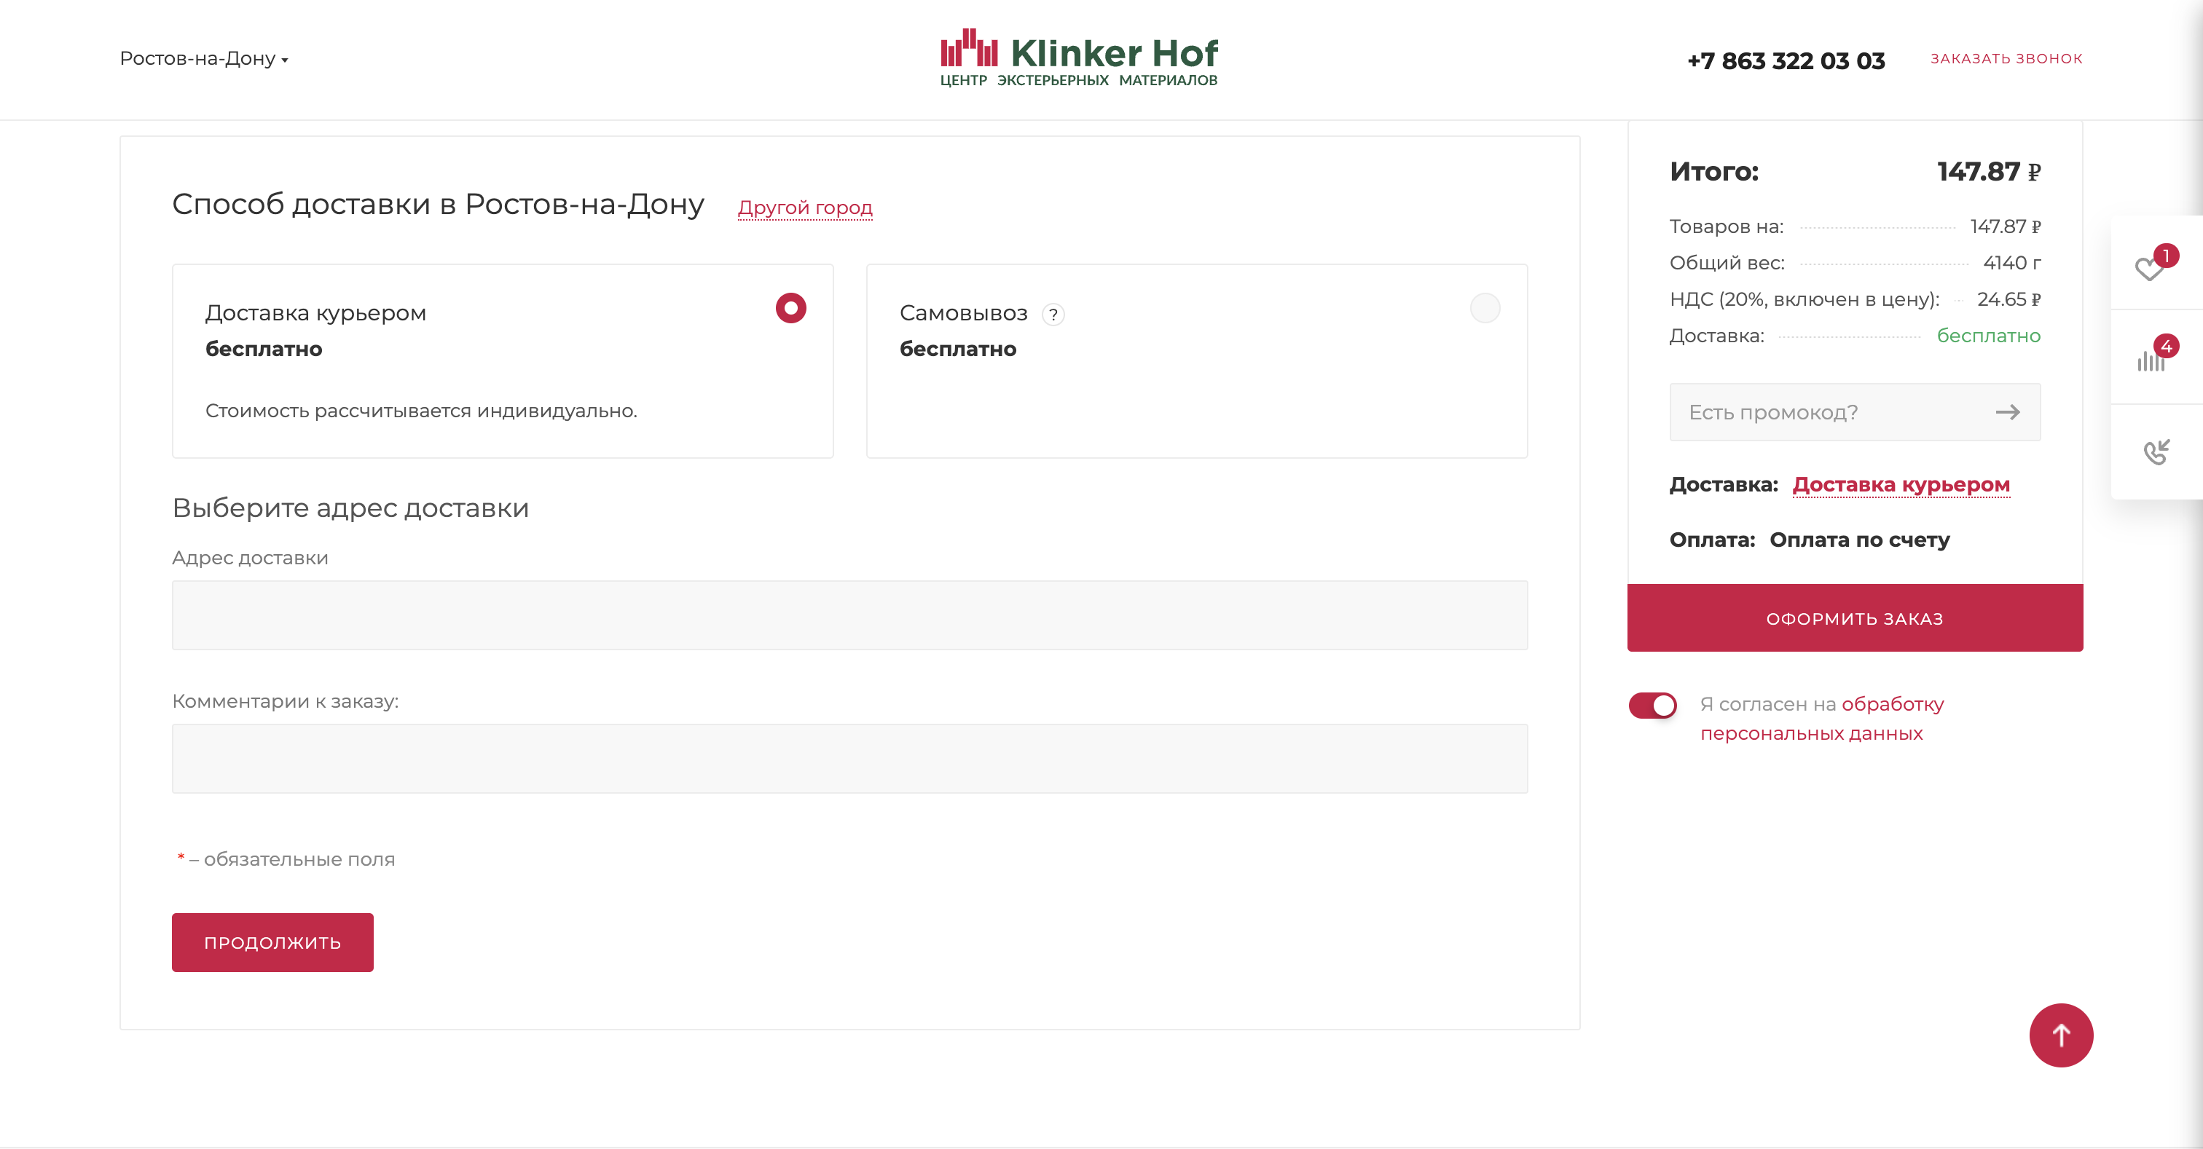This screenshot has width=2203, height=1149.
Task: Open the Доставка курьером link in summary
Action: click(1900, 485)
